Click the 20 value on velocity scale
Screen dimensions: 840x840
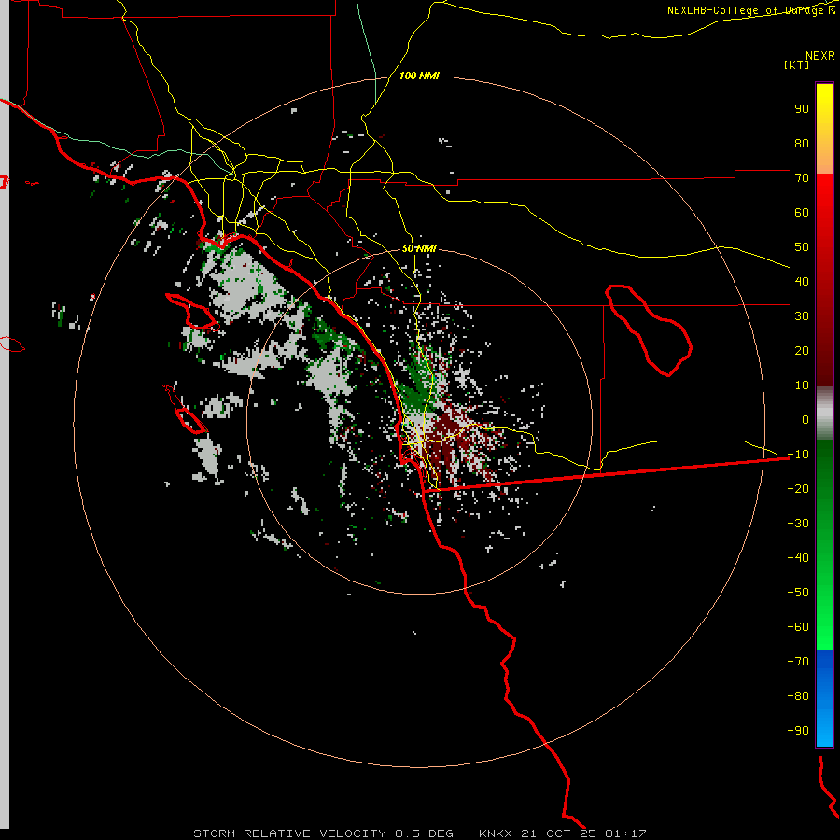click(x=802, y=351)
